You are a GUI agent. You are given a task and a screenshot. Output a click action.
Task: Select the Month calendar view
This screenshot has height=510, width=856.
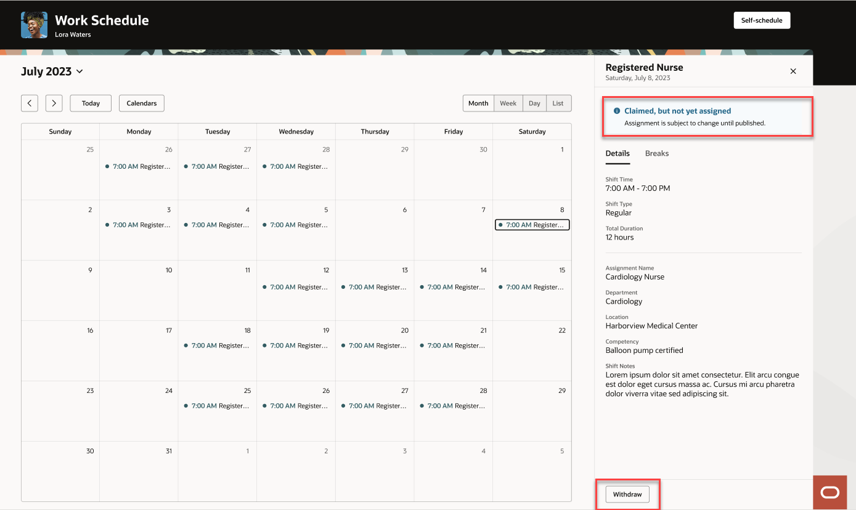[478, 103]
